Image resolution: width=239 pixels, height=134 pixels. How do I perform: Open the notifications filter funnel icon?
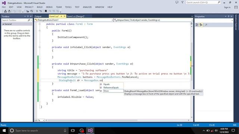[183, 2]
